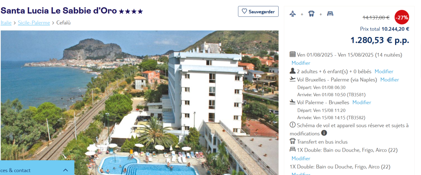
Task: Click the bus icon in package summary
Action: click(x=311, y=14)
